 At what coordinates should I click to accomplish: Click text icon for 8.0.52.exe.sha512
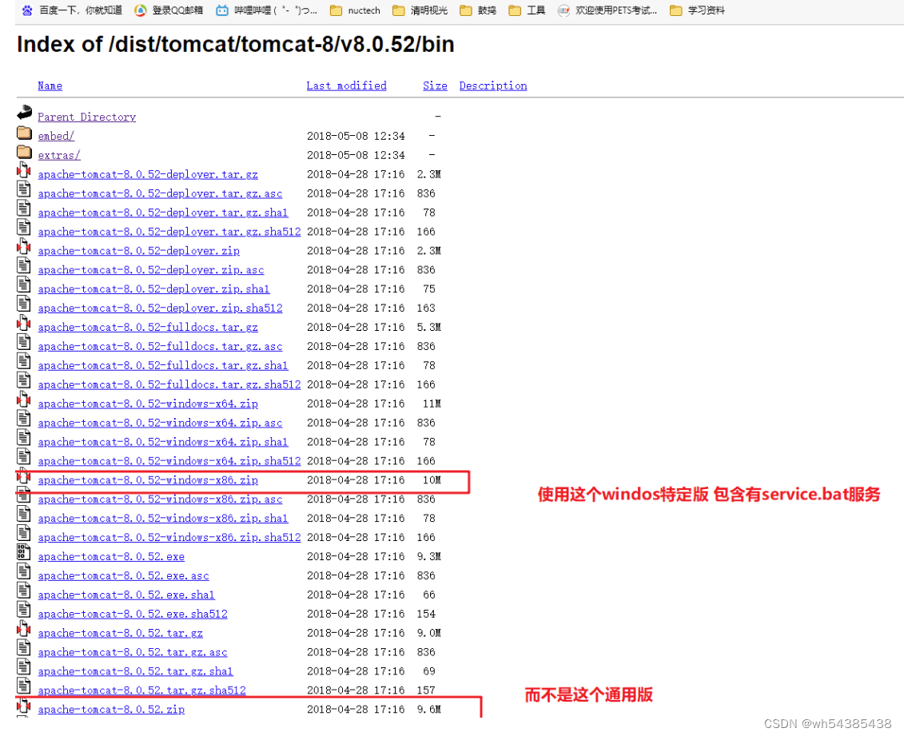24,611
